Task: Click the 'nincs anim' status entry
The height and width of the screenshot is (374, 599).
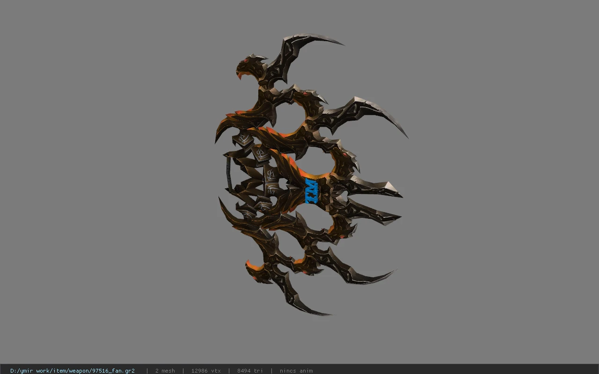Action: (296, 370)
